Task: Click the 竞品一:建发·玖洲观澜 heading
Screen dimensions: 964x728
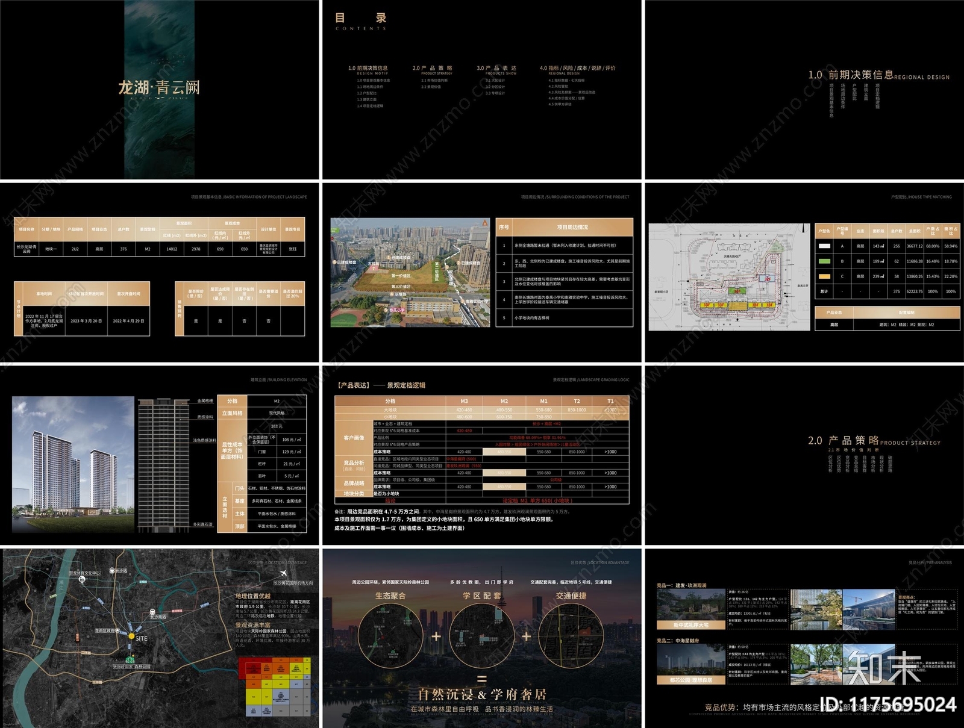Action: coord(681,585)
